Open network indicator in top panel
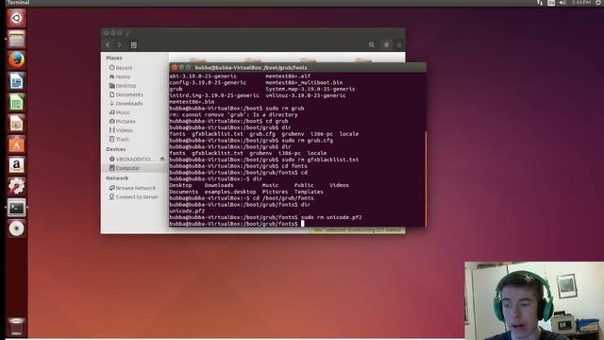 click(x=540, y=3)
